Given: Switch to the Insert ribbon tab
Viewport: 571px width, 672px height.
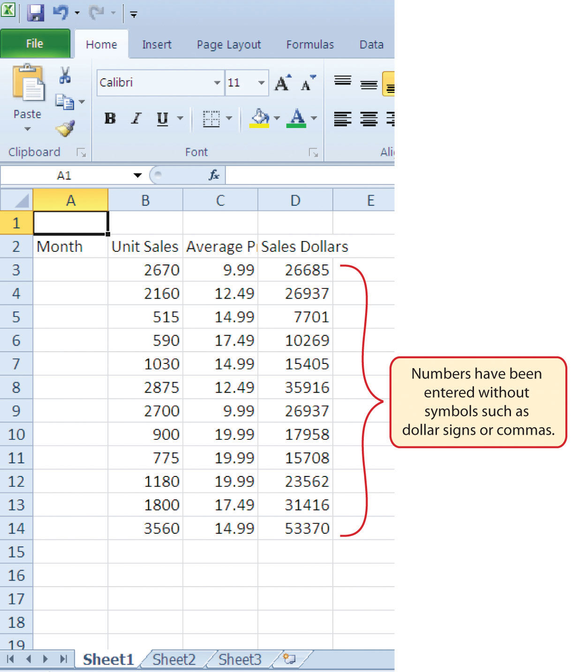Looking at the screenshot, I should (157, 44).
